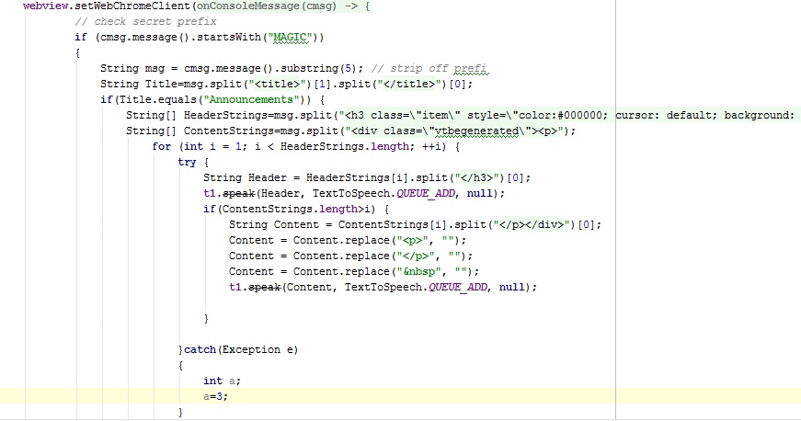Image resolution: width=801 pixels, height=421 pixels.
Task: Place the cursor on the highlighted a=3; line
Action: (x=215, y=396)
